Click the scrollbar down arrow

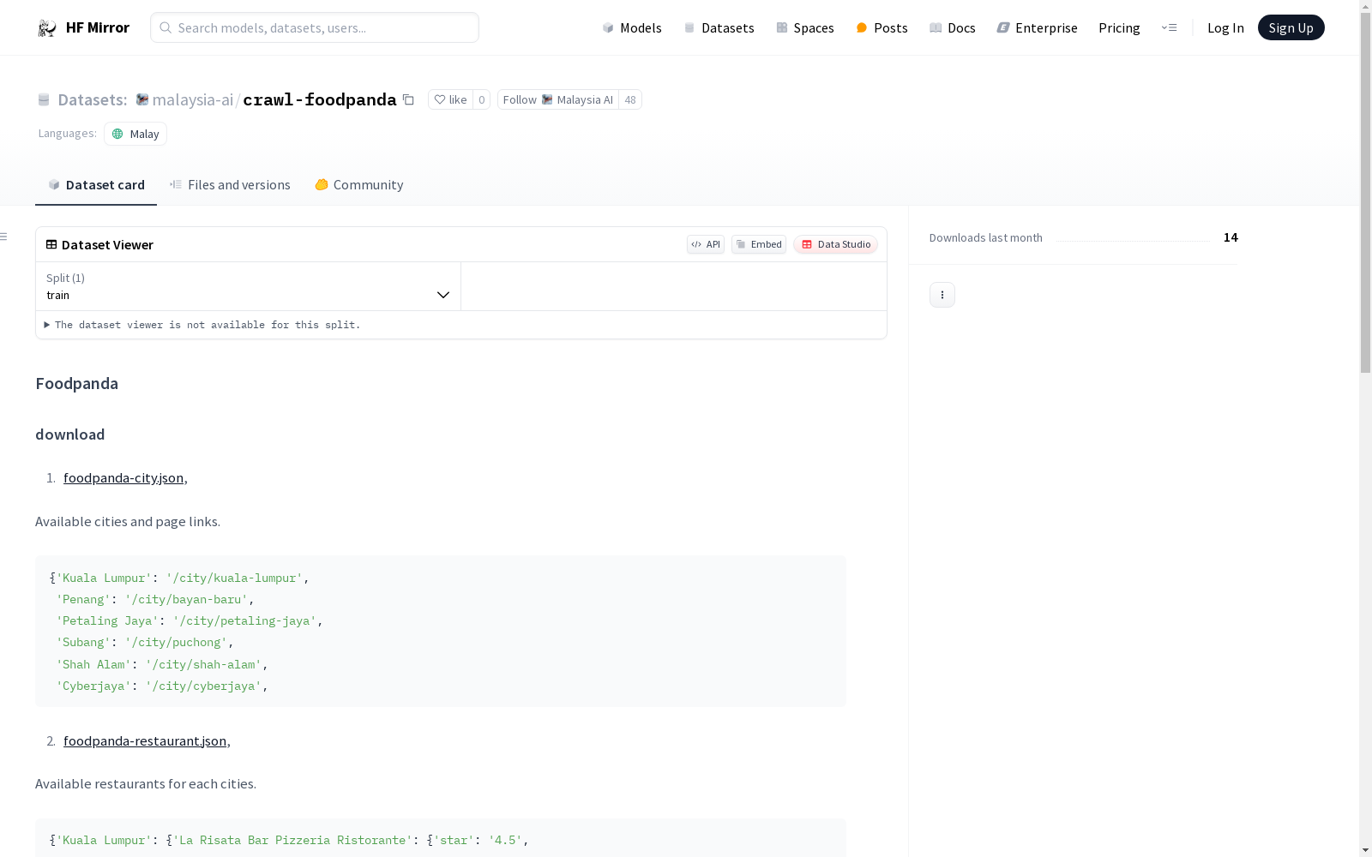[x=1365, y=850]
